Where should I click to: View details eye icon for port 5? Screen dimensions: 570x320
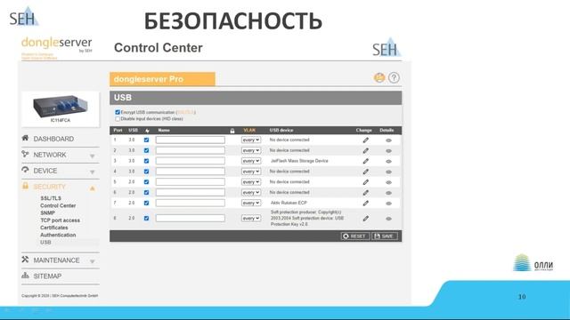coord(388,182)
